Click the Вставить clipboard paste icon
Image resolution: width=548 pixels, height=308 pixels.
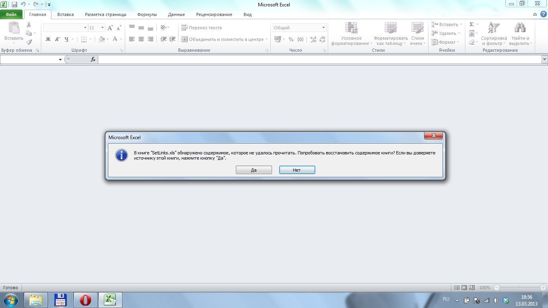coord(14,28)
